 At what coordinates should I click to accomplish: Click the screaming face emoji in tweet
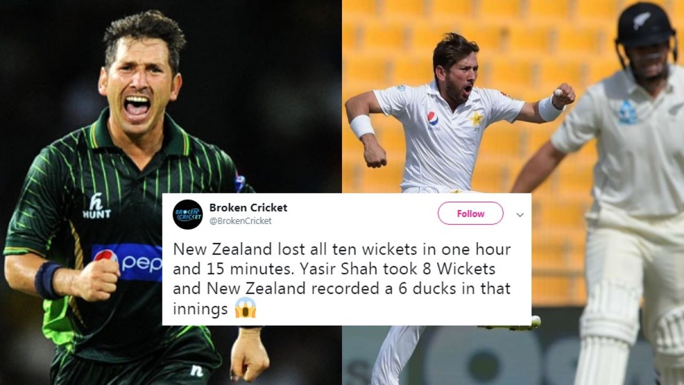(245, 308)
